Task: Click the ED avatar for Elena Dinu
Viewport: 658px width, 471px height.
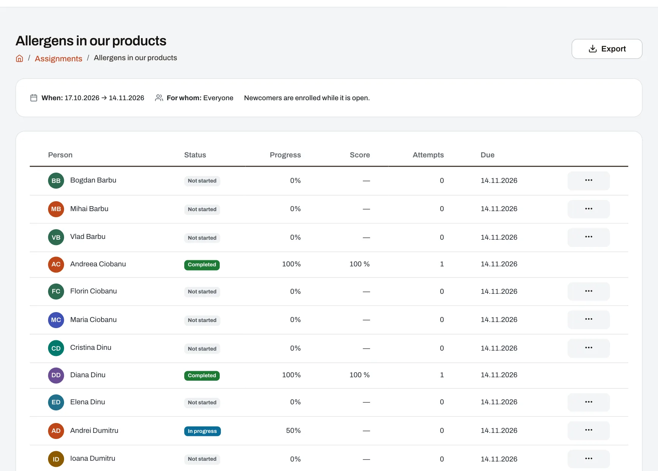Action: point(56,402)
